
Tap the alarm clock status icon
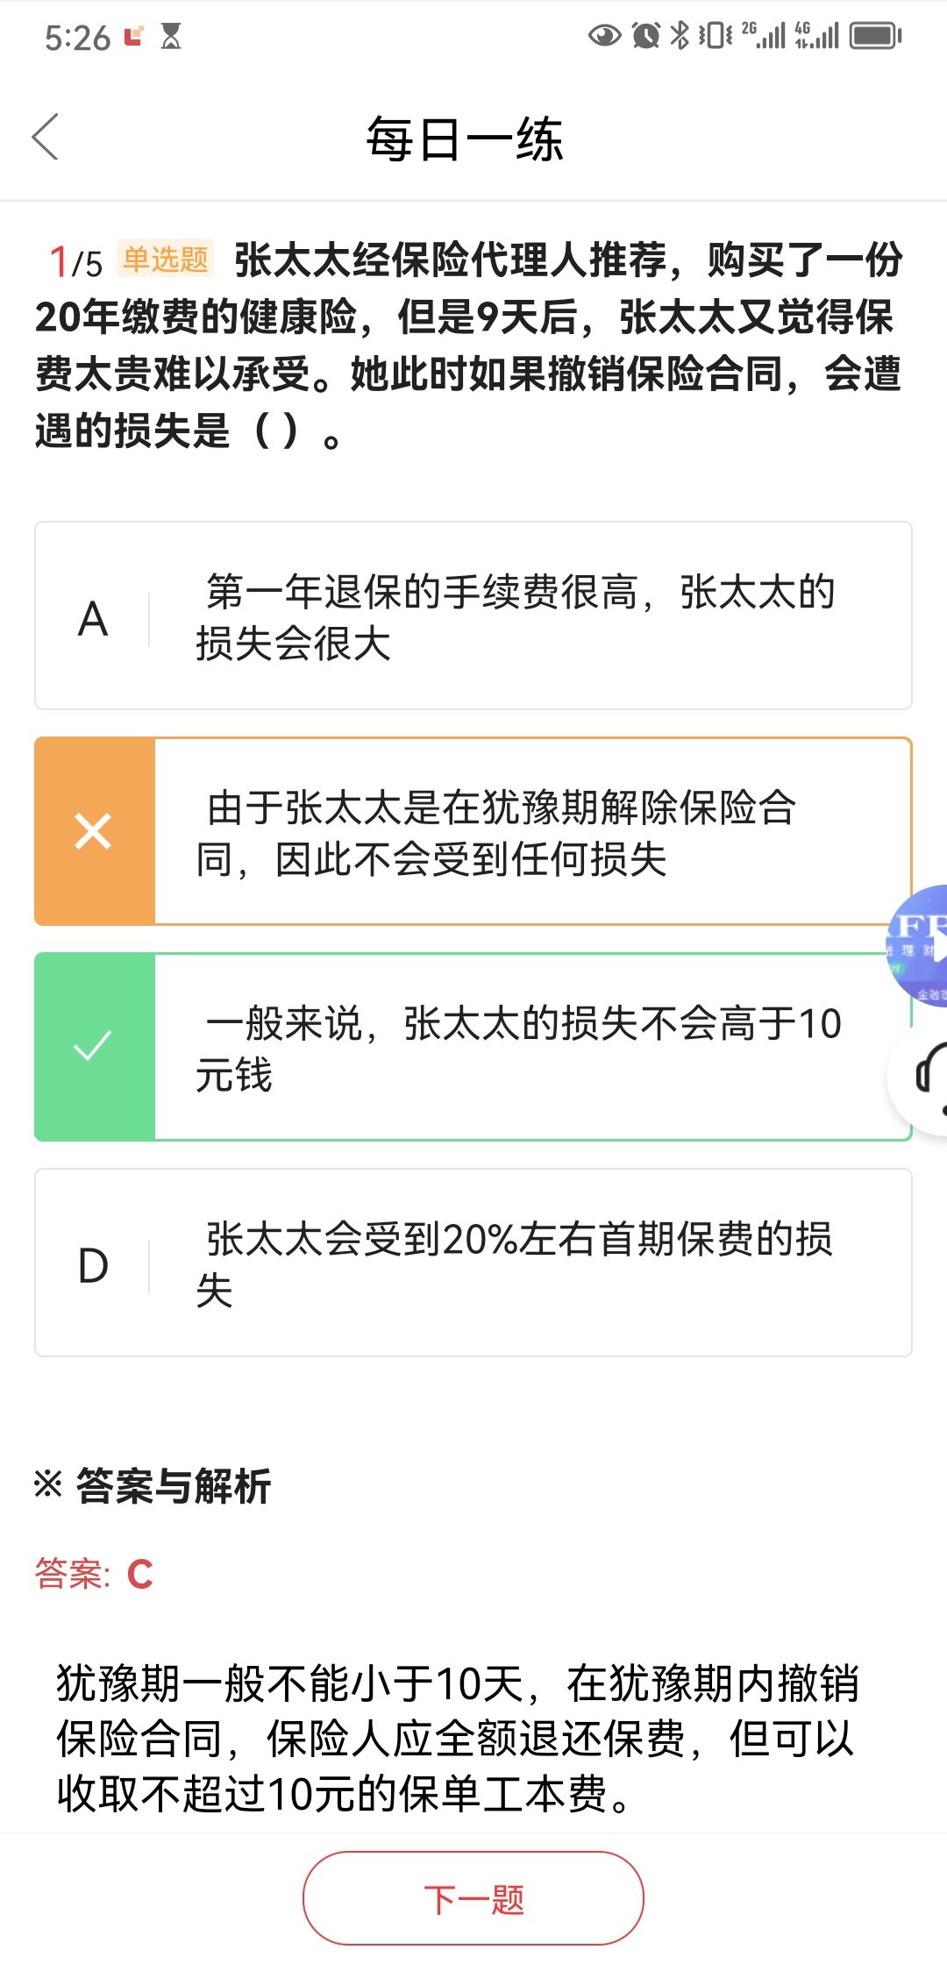[646, 36]
